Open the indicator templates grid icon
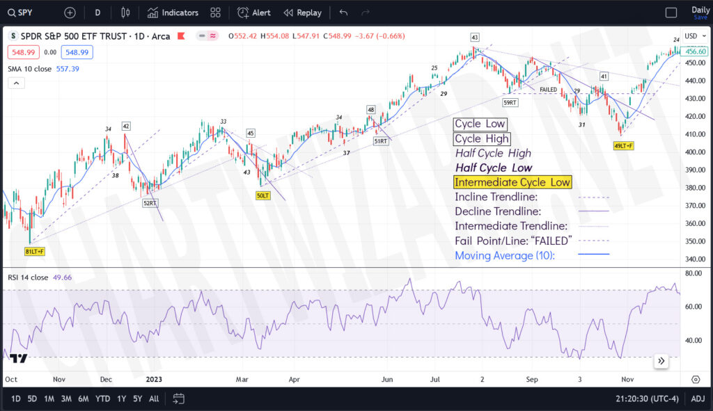 pyautogui.click(x=216, y=13)
